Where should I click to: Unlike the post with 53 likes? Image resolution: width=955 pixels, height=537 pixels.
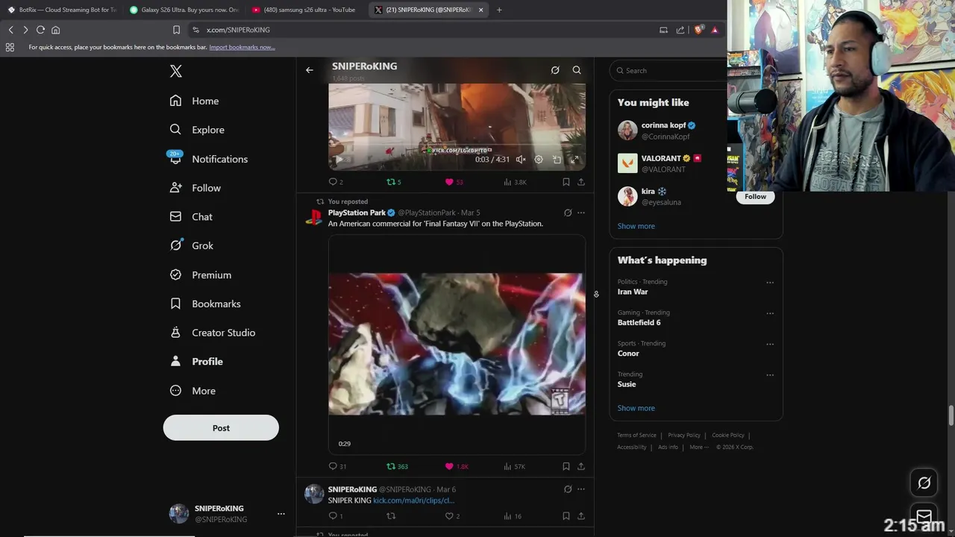(454, 182)
